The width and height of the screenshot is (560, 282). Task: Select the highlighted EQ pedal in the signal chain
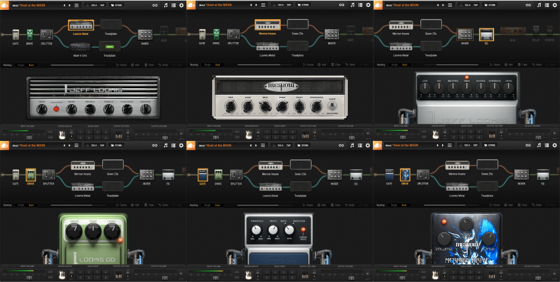(486, 34)
